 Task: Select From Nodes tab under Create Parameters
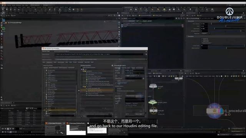click(71, 68)
